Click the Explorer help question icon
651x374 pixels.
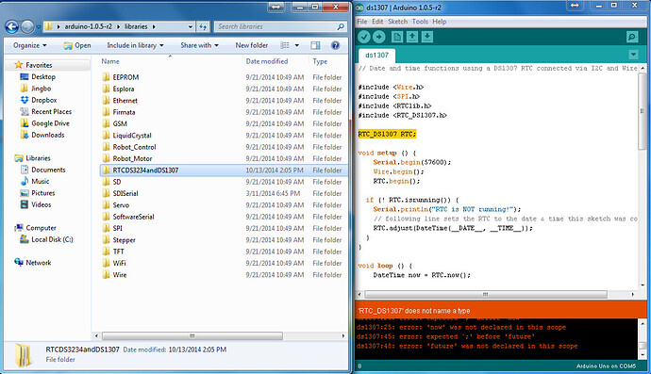coord(336,45)
